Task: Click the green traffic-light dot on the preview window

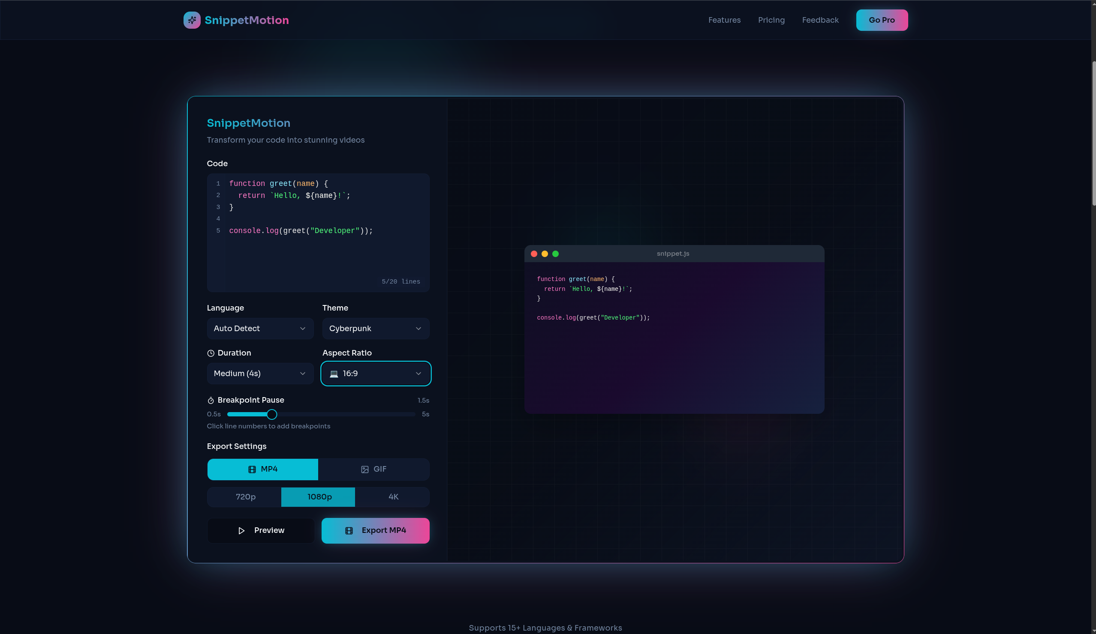Action: pos(555,254)
